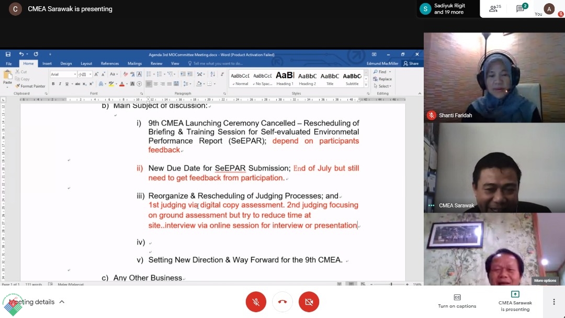Toggle Bold formatting
565x318 pixels.
(x=53, y=84)
